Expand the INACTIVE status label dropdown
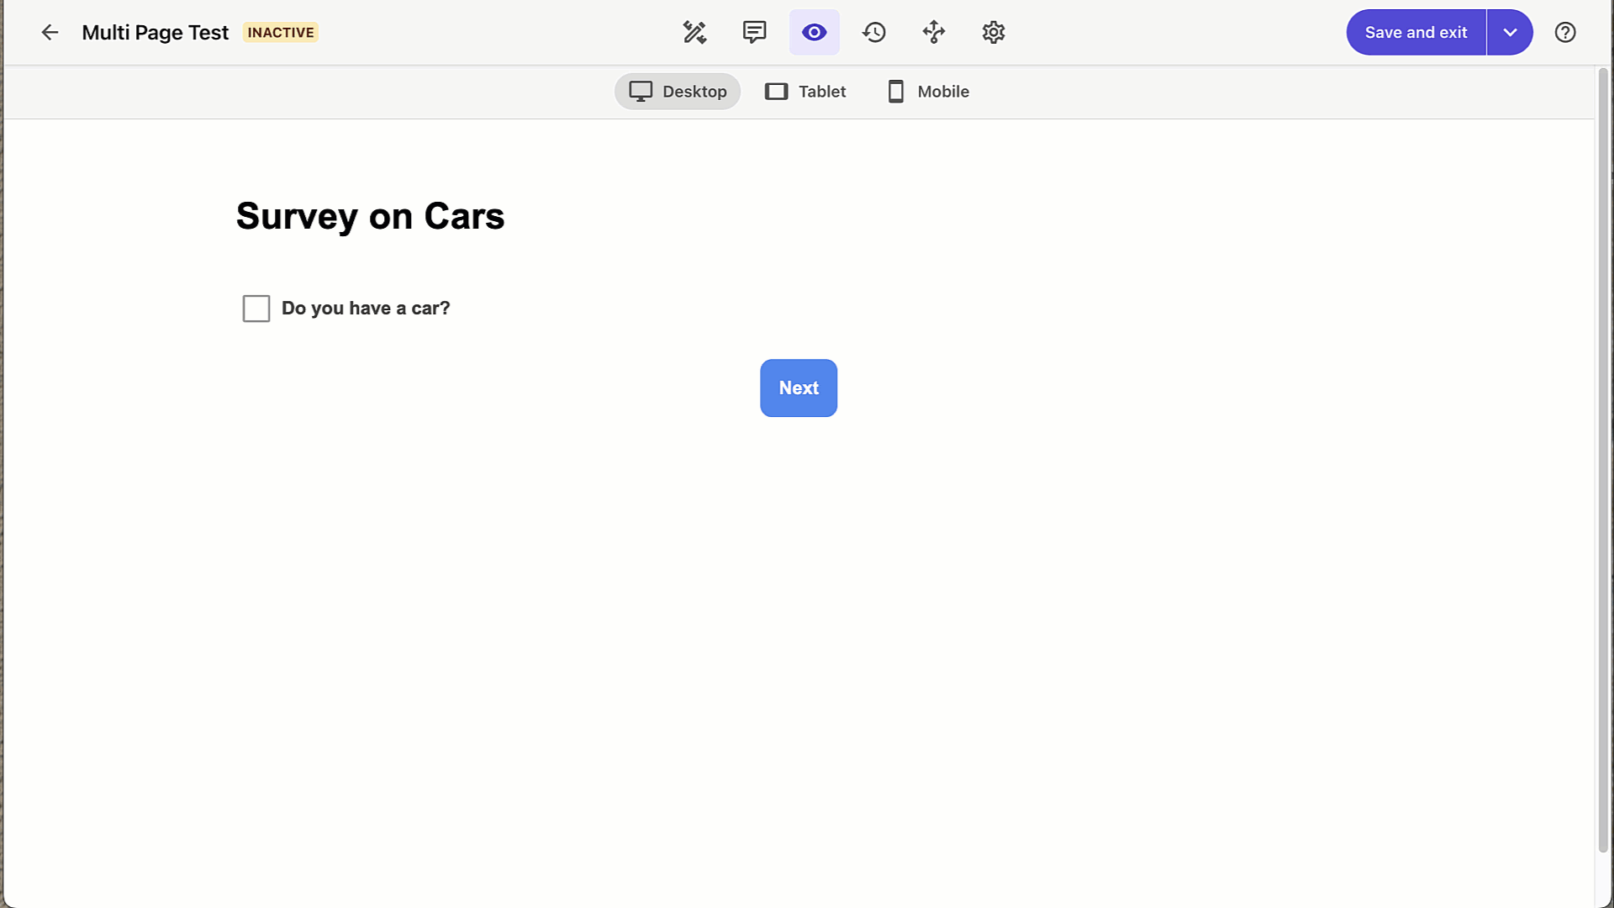This screenshot has height=908, width=1614. coord(281,32)
